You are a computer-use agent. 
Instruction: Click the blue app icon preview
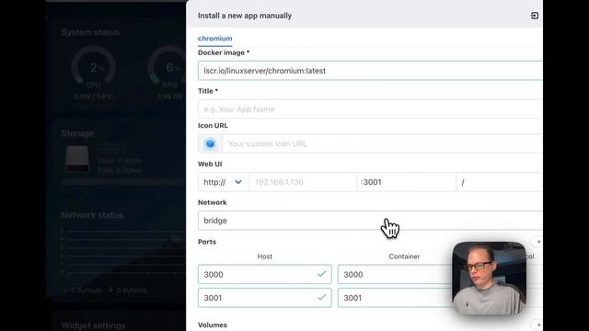click(x=211, y=143)
